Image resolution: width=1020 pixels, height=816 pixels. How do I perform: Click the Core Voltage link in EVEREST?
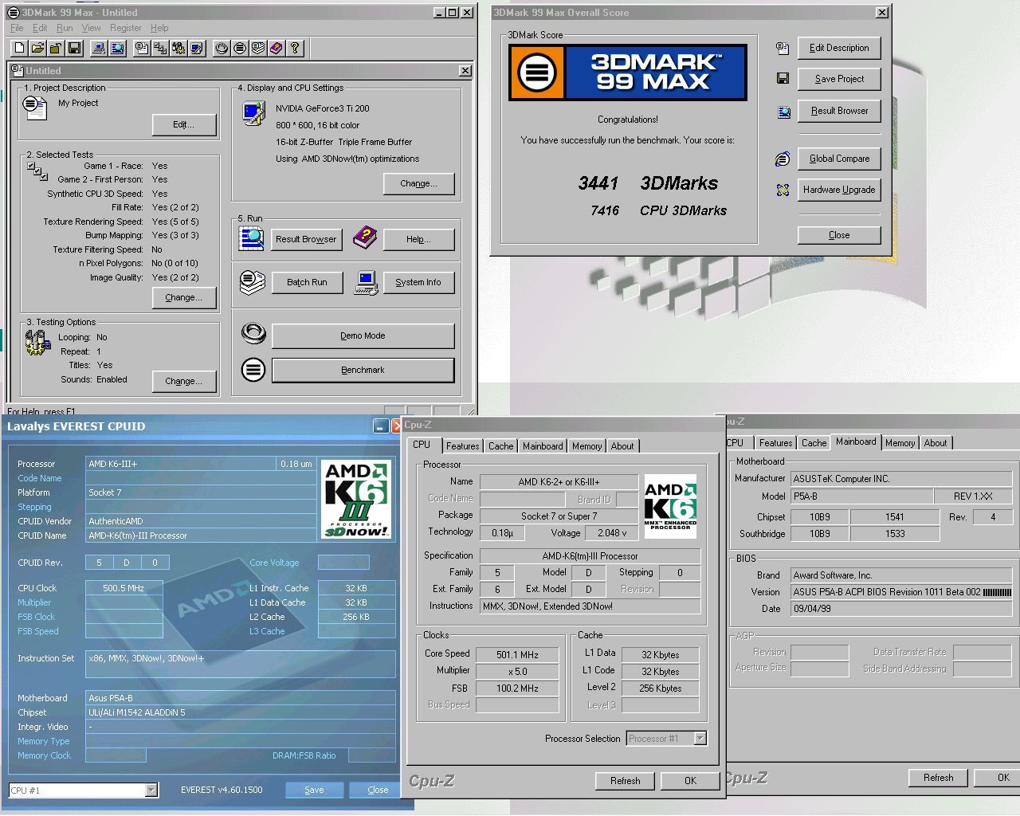tap(274, 563)
